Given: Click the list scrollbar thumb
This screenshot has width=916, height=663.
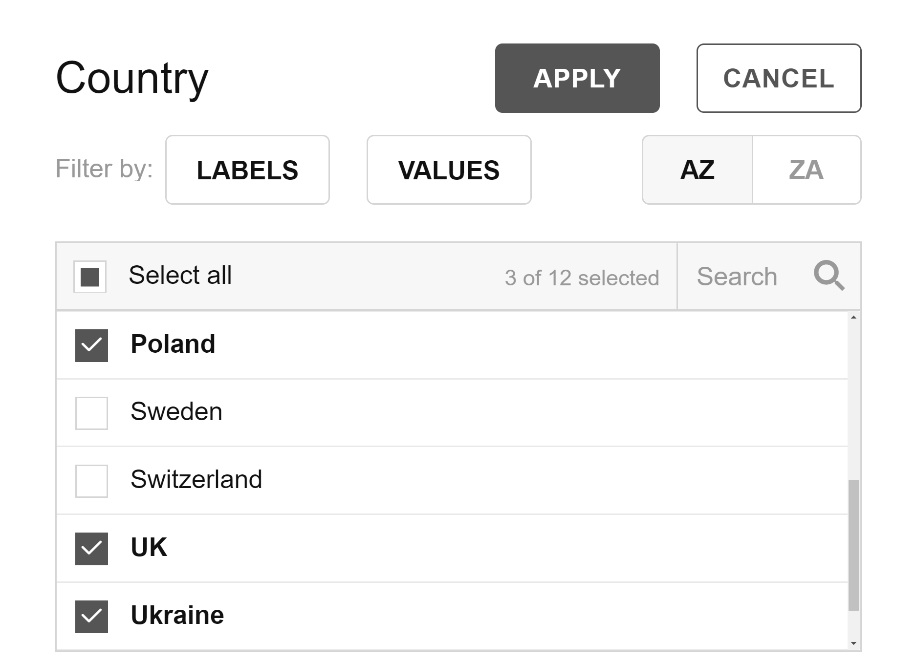Looking at the screenshot, I should click(853, 545).
